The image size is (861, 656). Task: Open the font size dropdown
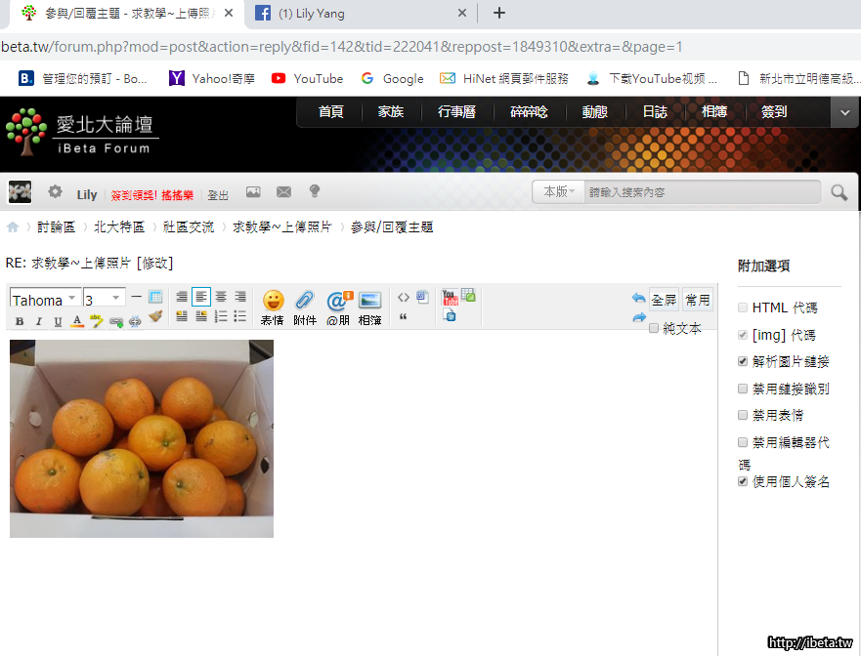tap(104, 300)
